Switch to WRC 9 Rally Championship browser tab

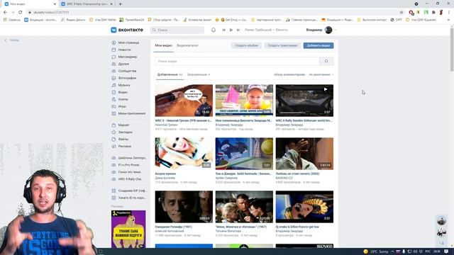[x=87, y=4]
